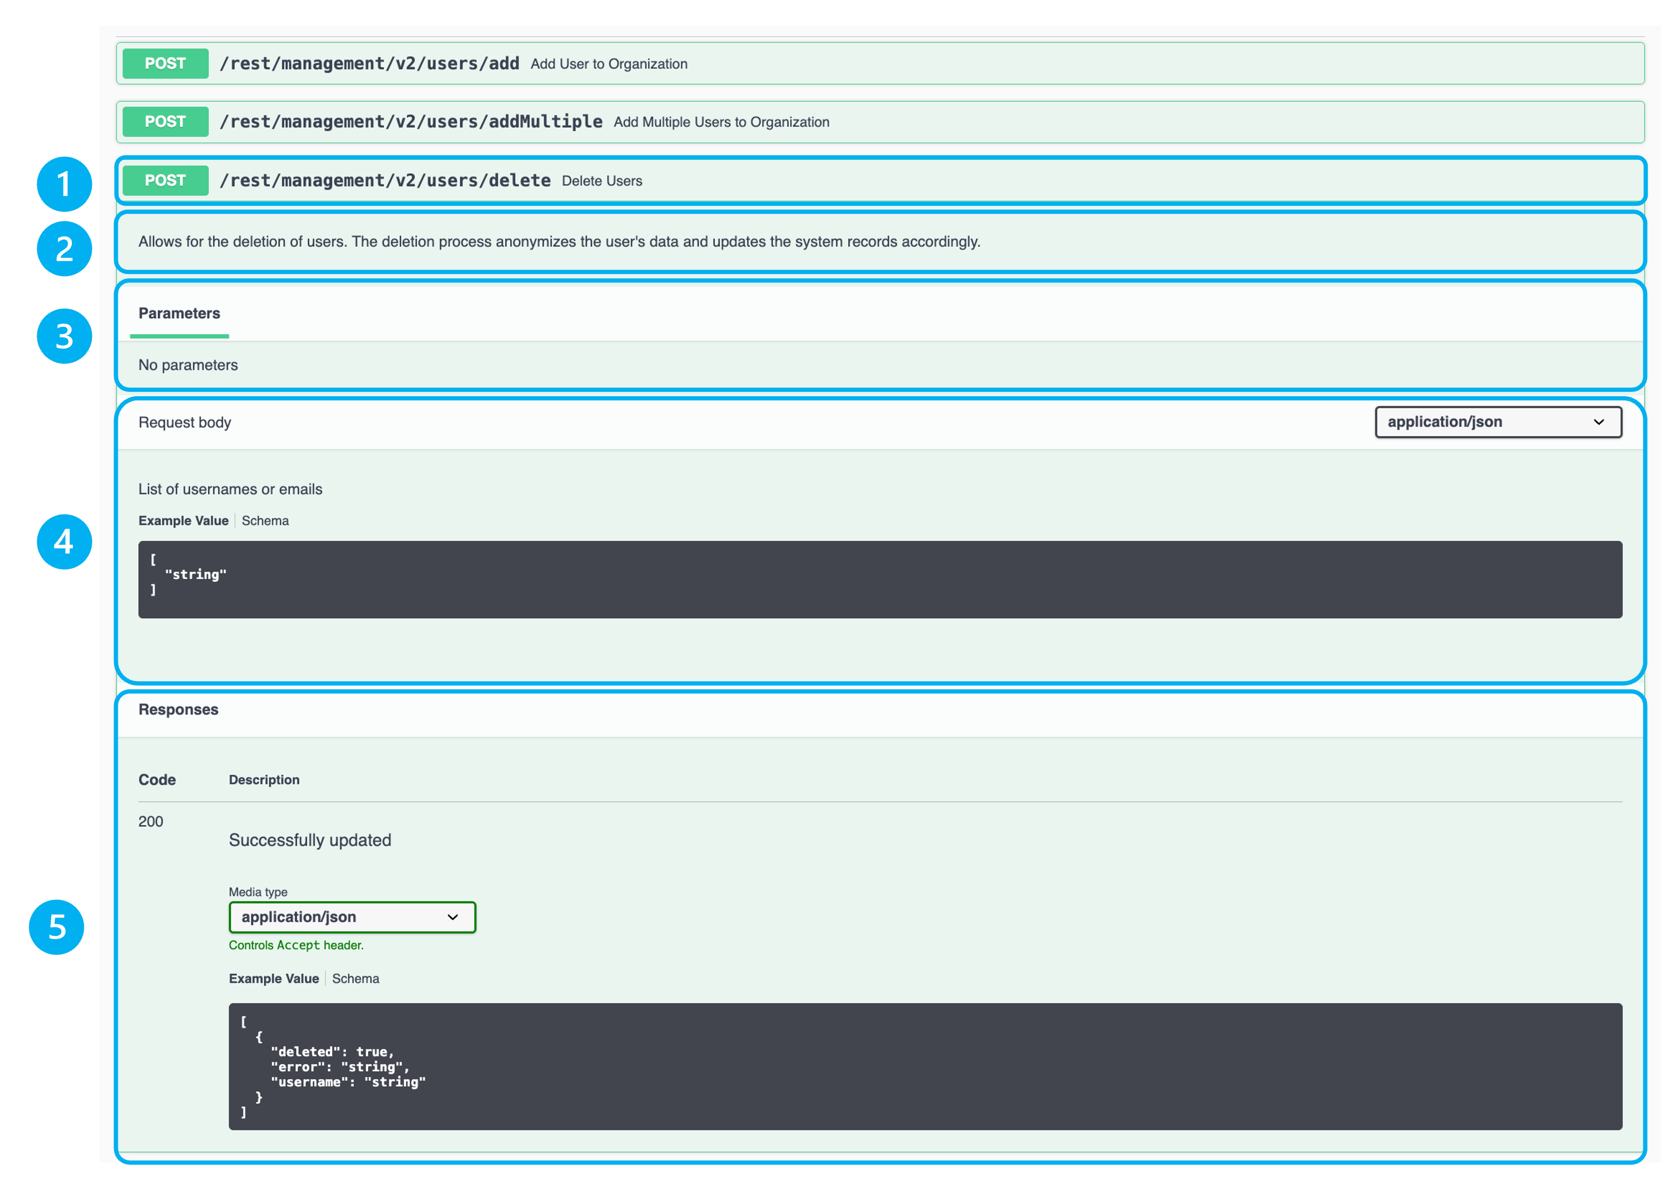Select Example Value in Request body

click(183, 521)
